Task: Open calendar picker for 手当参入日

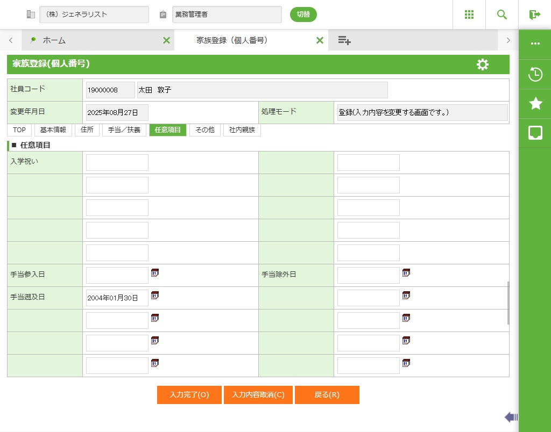Action: (x=155, y=273)
